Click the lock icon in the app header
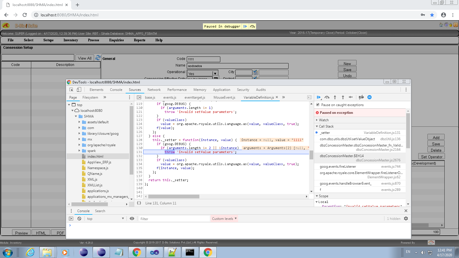 coord(451,25)
